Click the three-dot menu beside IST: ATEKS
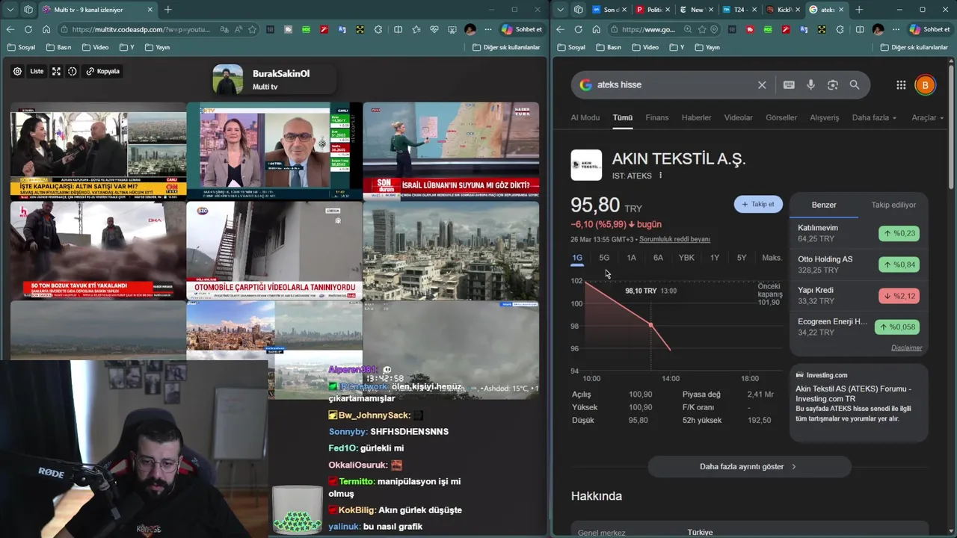The image size is (957, 538). (x=660, y=176)
